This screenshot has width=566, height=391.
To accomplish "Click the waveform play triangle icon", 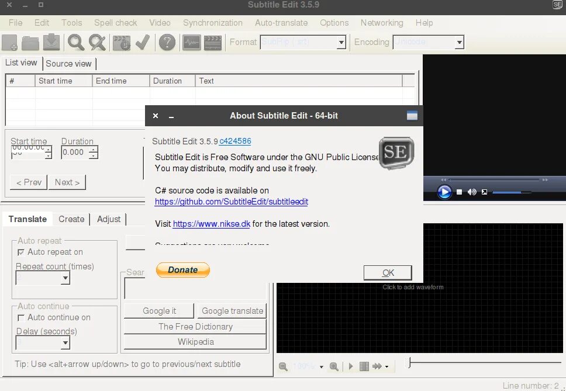I will pyautogui.click(x=351, y=366).
